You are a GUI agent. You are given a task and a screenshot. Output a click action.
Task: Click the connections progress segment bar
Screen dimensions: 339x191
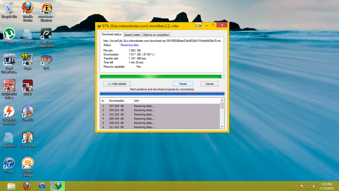[x=162, y=94]
